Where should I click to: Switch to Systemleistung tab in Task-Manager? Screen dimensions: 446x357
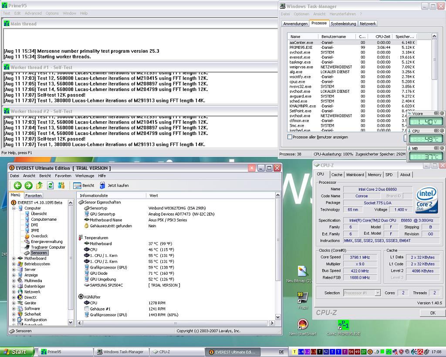(x=343, y=24)
